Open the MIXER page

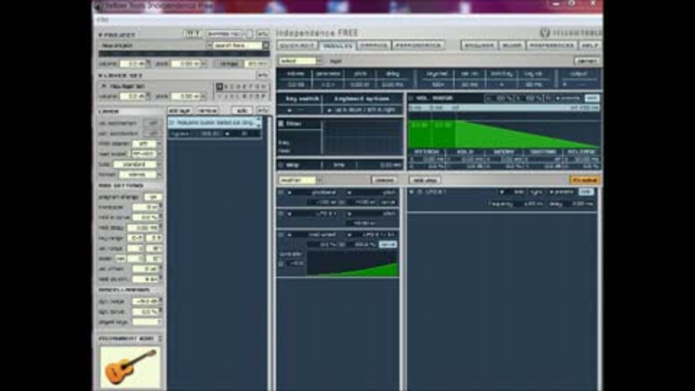point(512,46)
